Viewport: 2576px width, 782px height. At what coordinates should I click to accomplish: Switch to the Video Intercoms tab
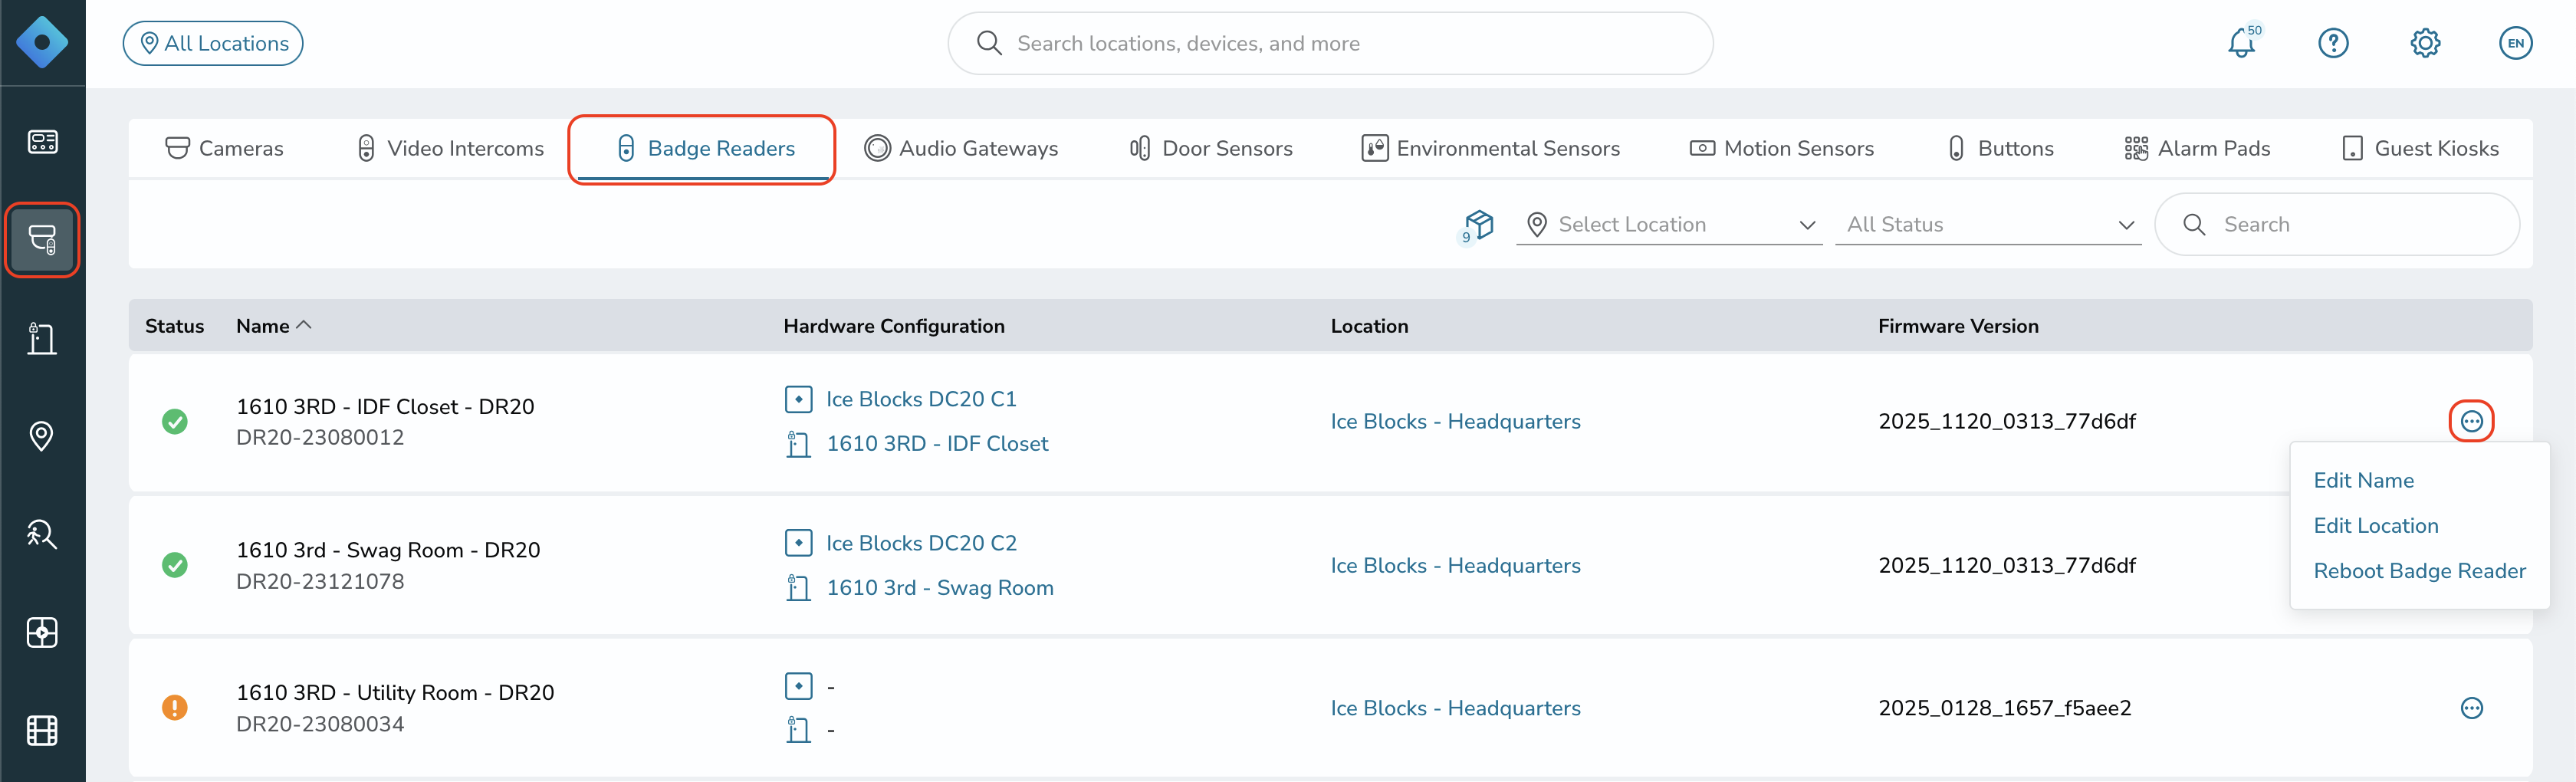point(450,149)
